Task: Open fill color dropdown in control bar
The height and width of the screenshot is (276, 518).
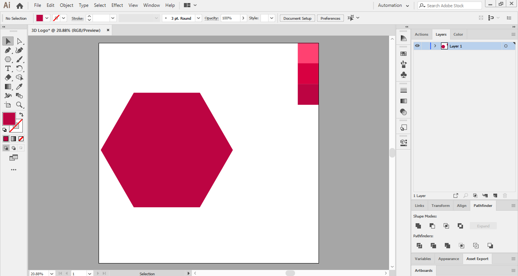Action: click(47, 18)
